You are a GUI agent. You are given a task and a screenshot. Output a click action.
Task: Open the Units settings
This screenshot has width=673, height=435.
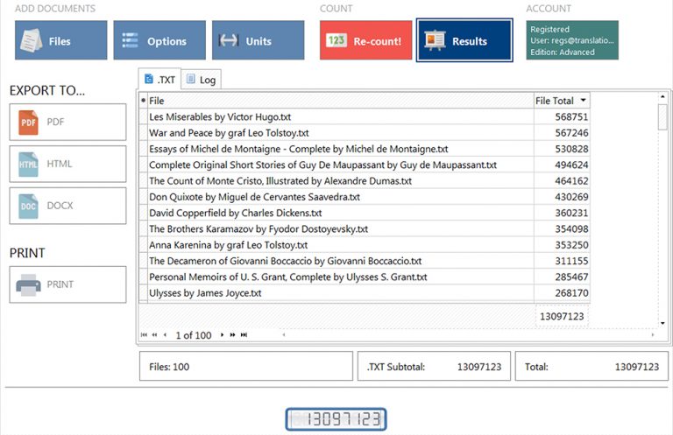258,40
